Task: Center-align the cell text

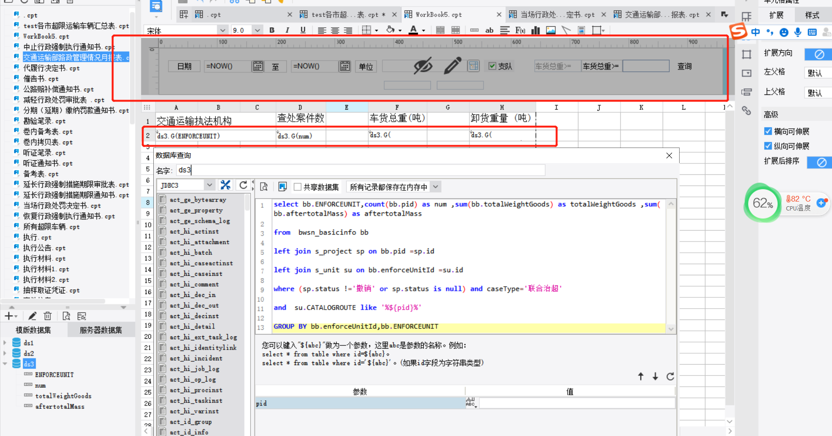Action: (335, 31)
